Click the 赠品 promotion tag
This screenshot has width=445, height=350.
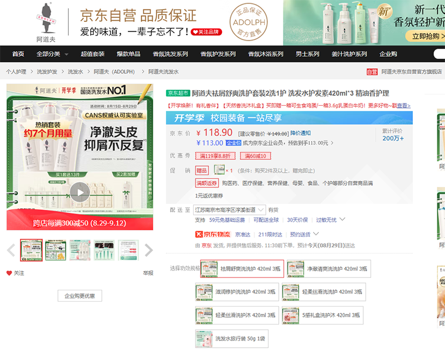pyautogui.click(x=202, y=170)
